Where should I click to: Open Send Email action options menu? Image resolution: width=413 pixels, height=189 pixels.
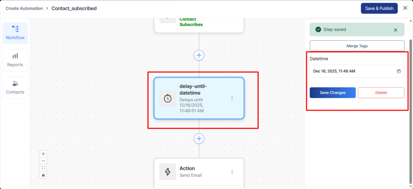point(232,172)
